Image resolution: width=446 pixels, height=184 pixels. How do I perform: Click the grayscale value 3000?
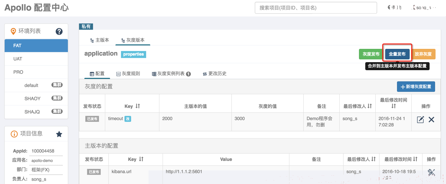[240, 119]
